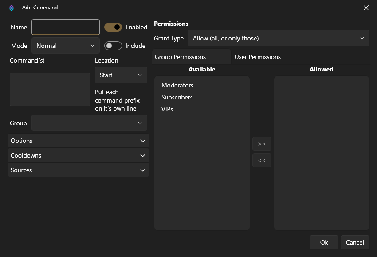377x257 pixels.
Task: Expand the Cooldowns section
Action: click(x=79, y=155)
